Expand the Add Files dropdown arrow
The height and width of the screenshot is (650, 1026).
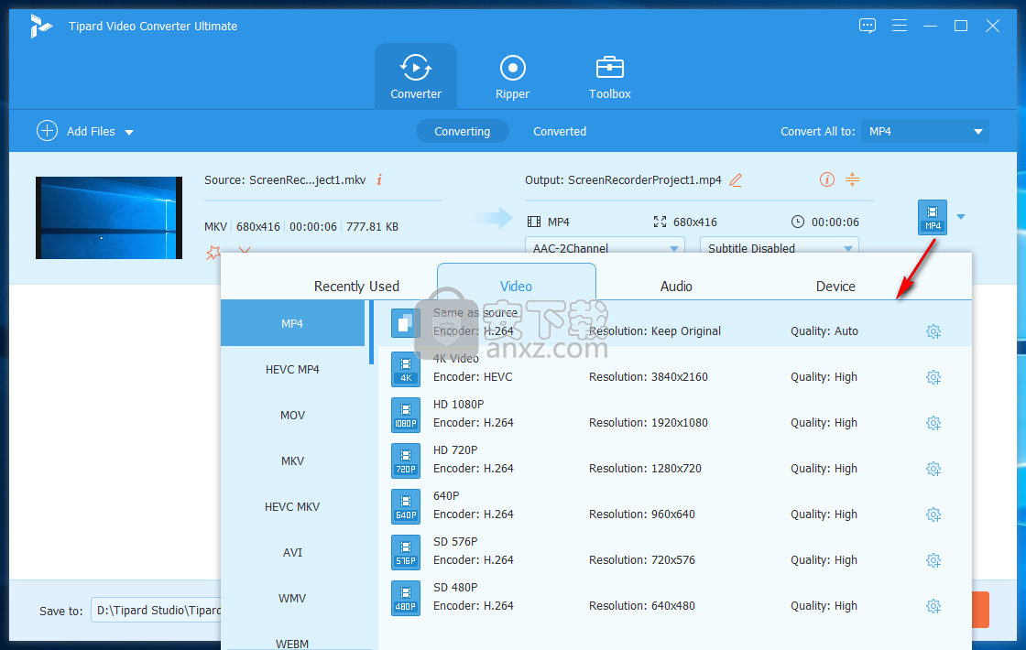click(129, 132)
